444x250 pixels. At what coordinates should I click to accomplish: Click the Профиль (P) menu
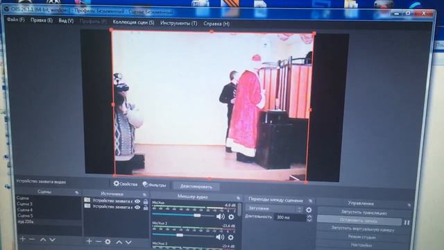(93, 22)
